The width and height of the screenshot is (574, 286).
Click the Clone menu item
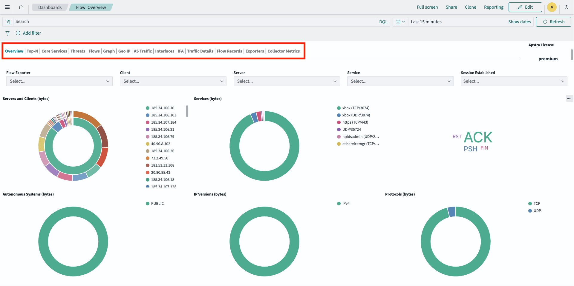pos(470,7)
